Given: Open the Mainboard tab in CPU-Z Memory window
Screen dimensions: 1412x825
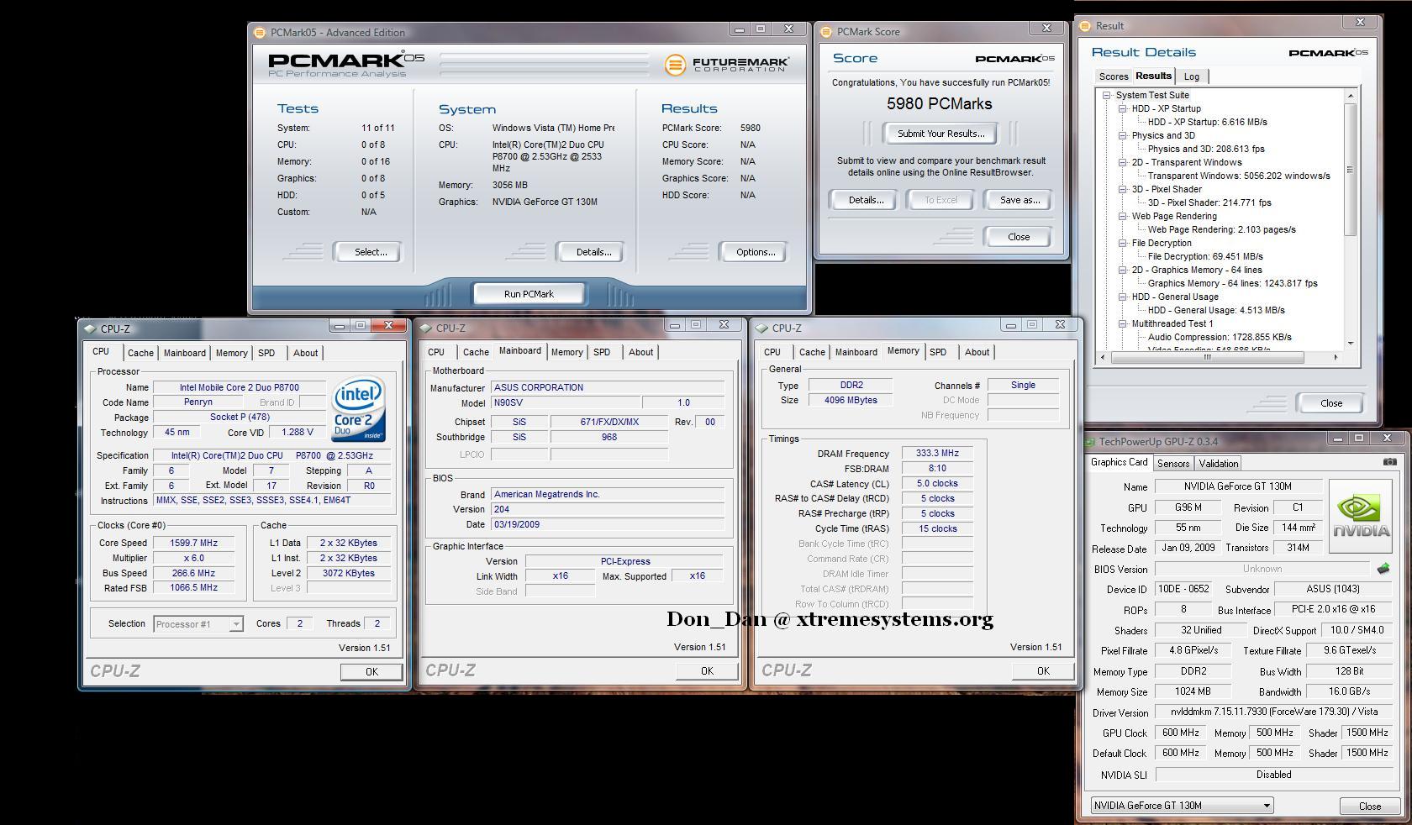Looking at the screenshot, I should pyautogui.click(x=856, y=353).
